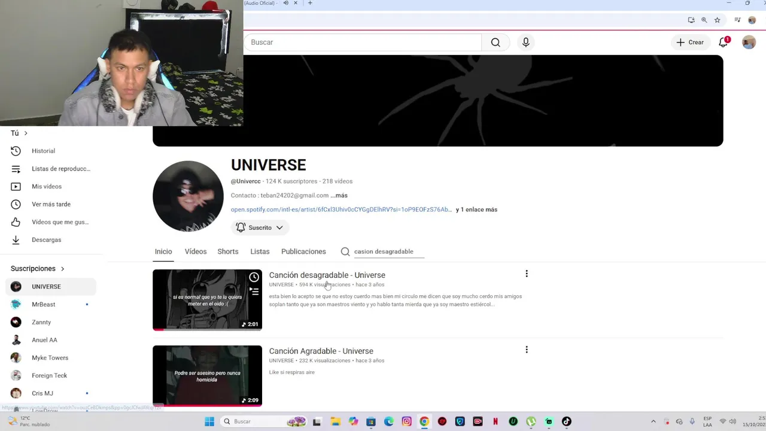Show hidden system tray icons chevron

(x=653, y=421)
